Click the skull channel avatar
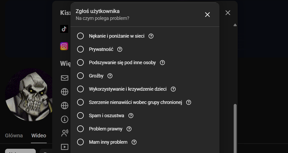 click(x=29, y=95)
